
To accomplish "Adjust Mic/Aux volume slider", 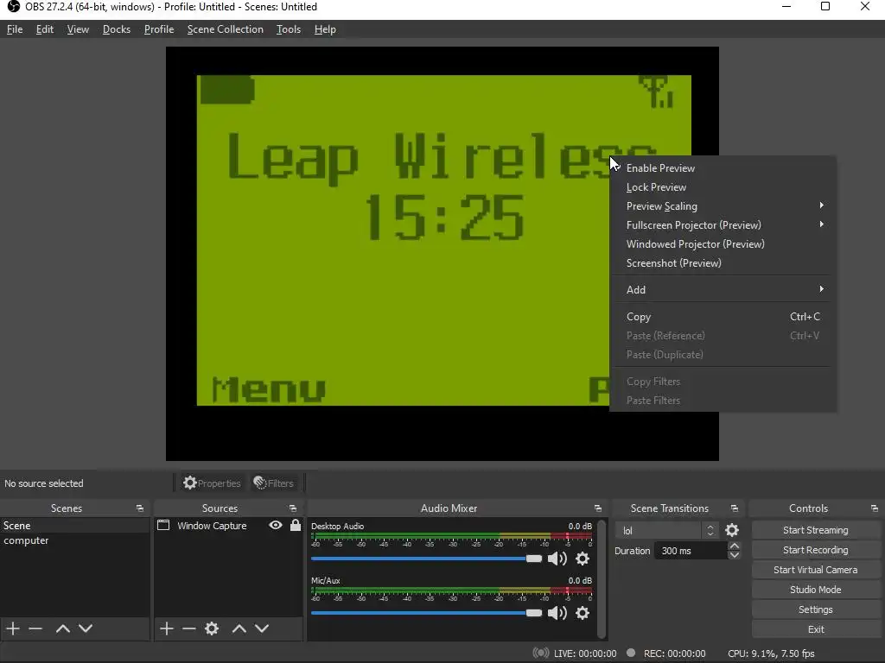I will pos(426,613).
